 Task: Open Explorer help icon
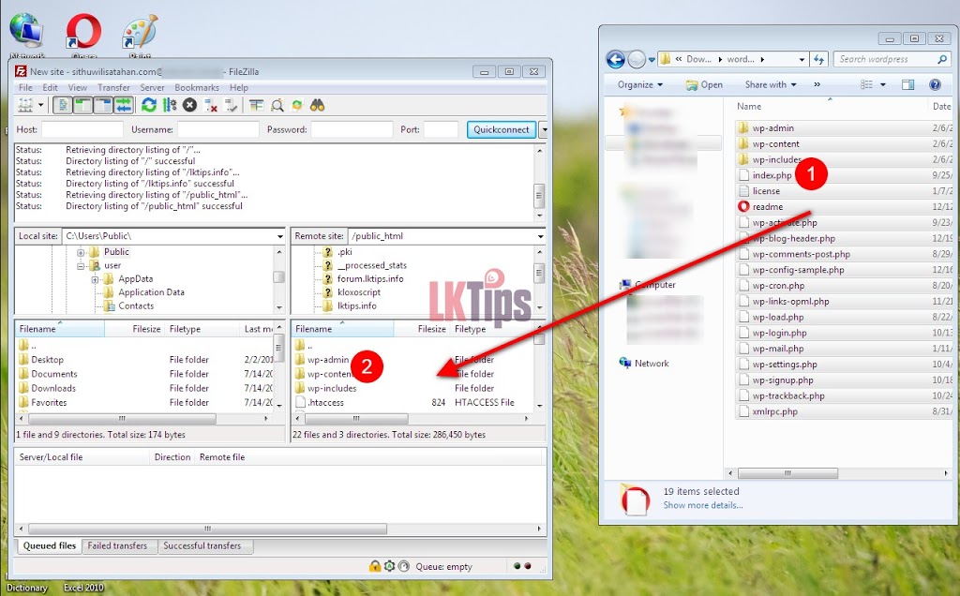coord(935,85)
